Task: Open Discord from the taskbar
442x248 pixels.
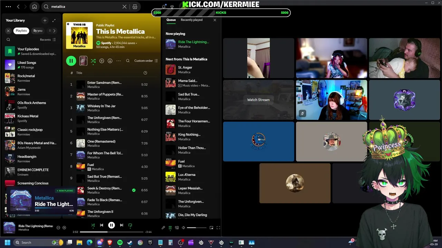Action: [100, 242]
